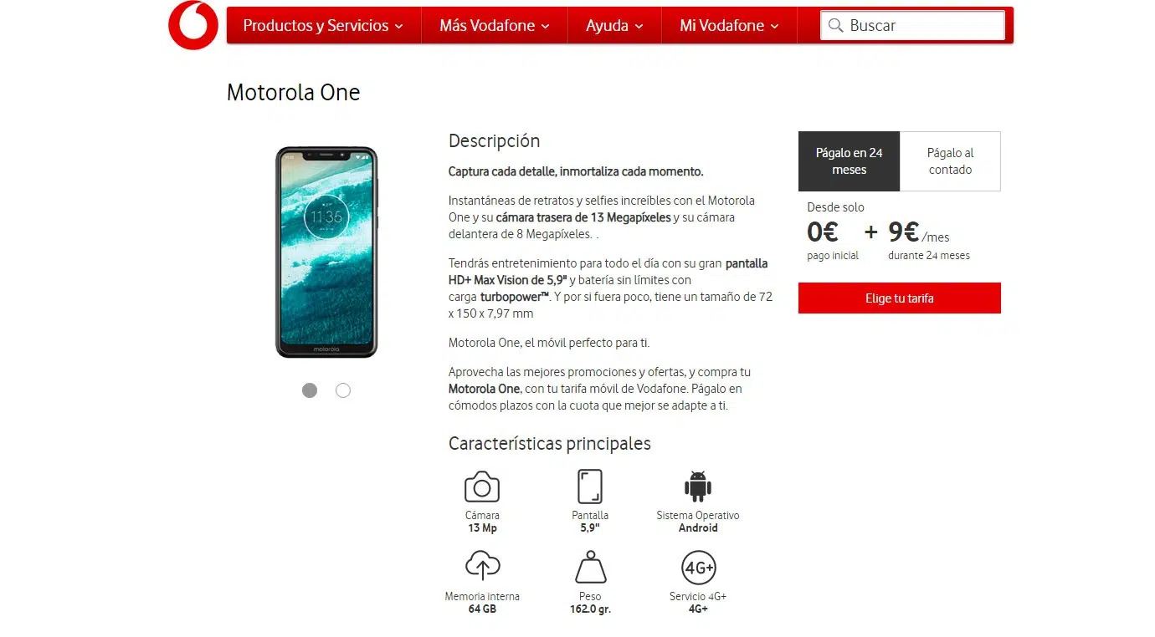Image resolution: width=1155 pixels, height=637 pixels.
Task: Click the Motorola One page title
Action: tap(294, 92)
